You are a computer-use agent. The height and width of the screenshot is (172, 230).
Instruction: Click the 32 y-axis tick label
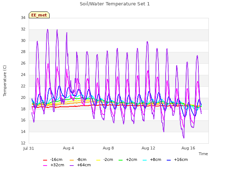pyautogui.click(x=23, y=29)
